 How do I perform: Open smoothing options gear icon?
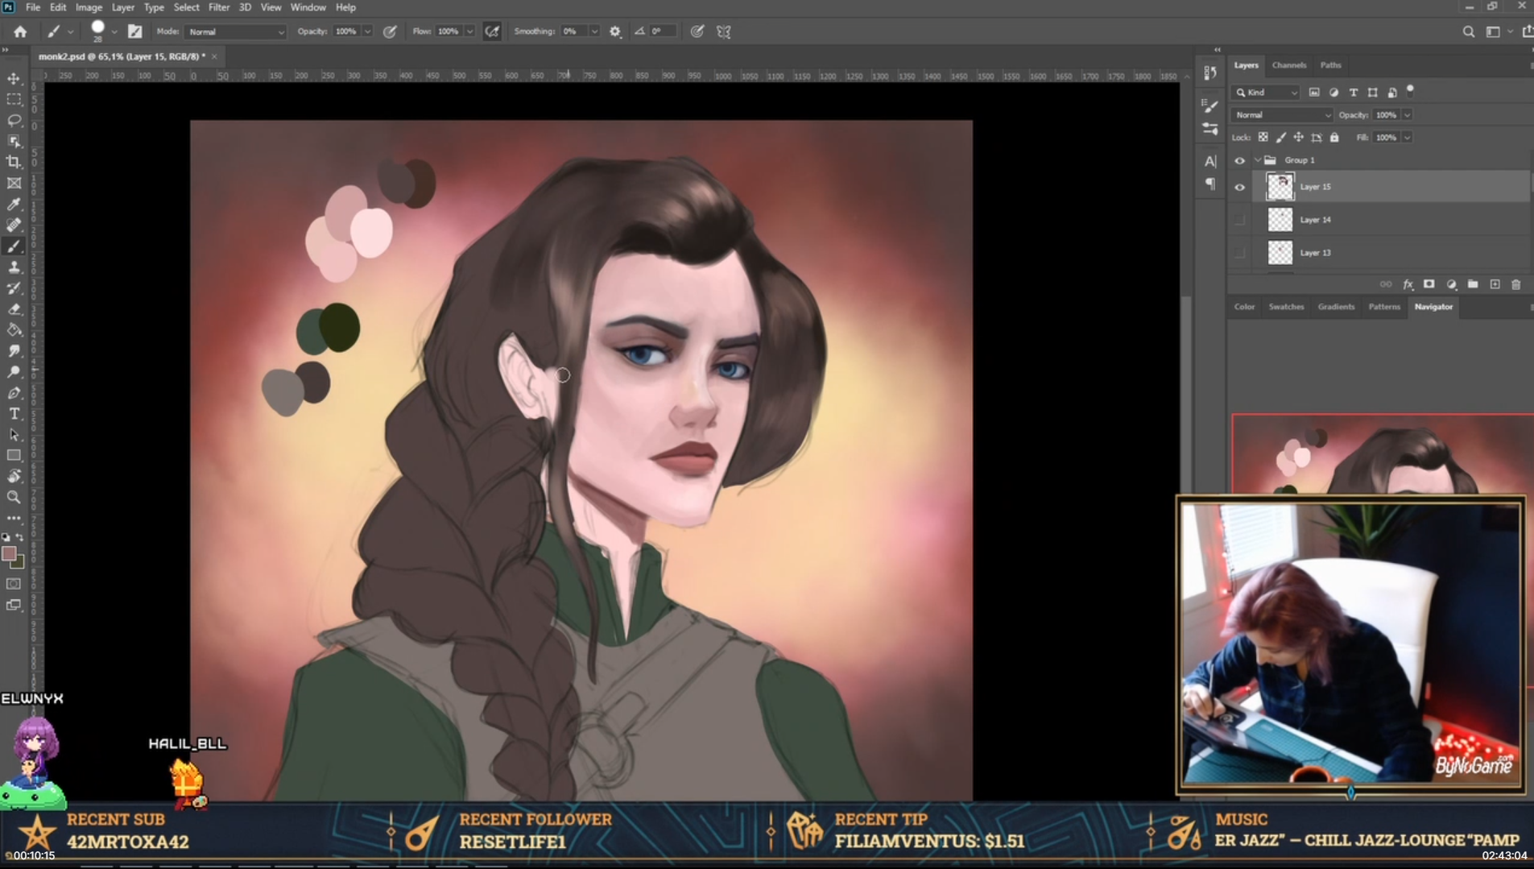[x=615, y=31]
